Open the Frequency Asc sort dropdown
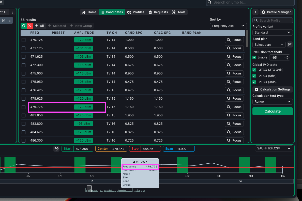Viewport: 302px width, 201px height. [x=228, y=26]
